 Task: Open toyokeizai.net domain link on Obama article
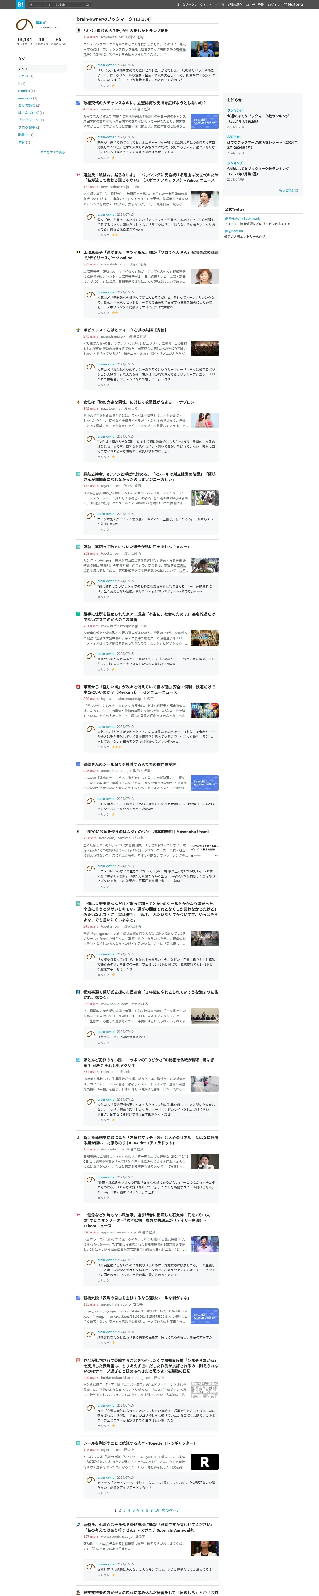(x=112, y=37)
